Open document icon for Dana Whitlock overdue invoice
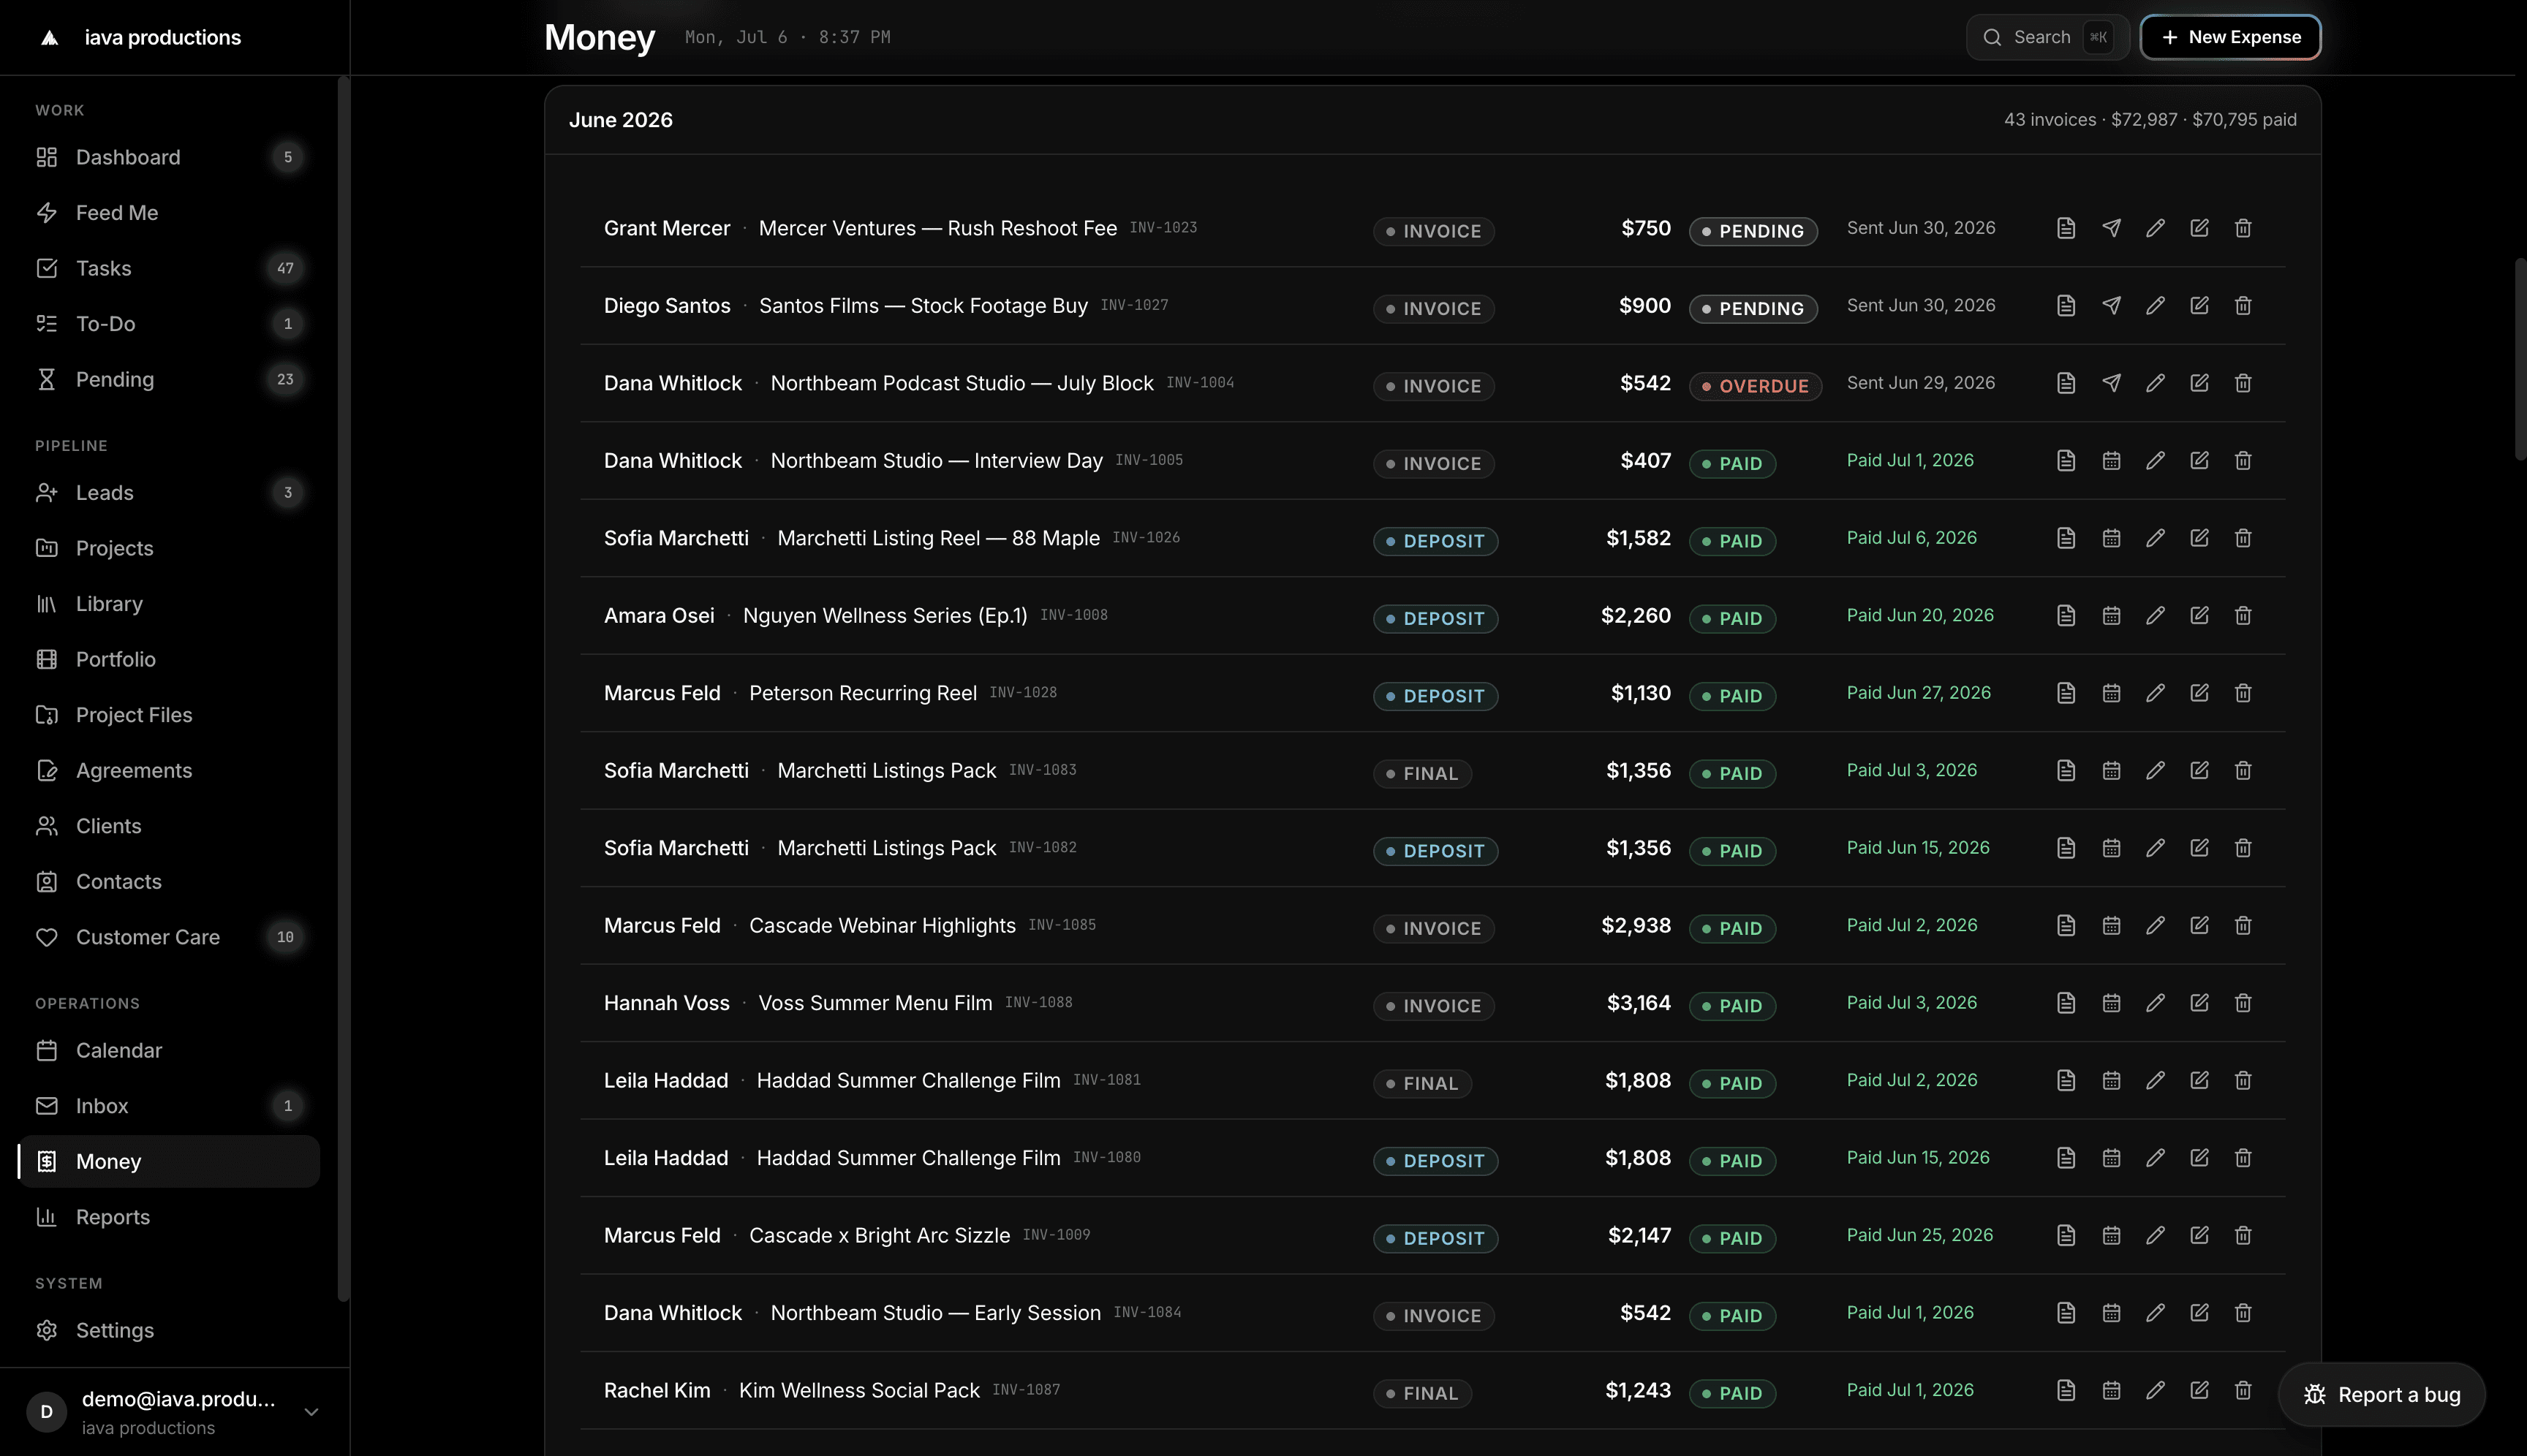 [x=2066, y=383]
